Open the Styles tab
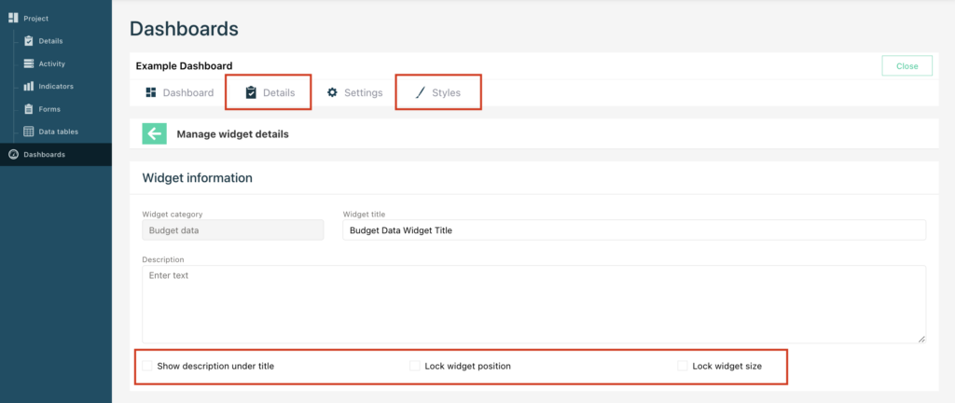The height and width of the screenshot is (403, 955). (x=438, y=92)
